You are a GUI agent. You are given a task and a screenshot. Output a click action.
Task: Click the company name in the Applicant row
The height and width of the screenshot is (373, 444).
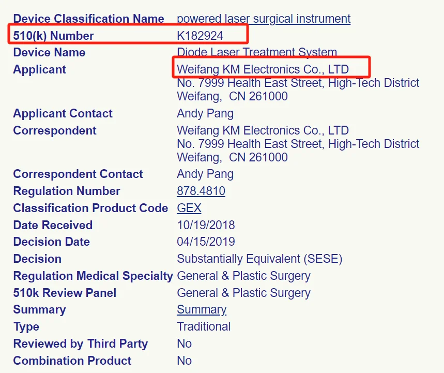(263, 69)
